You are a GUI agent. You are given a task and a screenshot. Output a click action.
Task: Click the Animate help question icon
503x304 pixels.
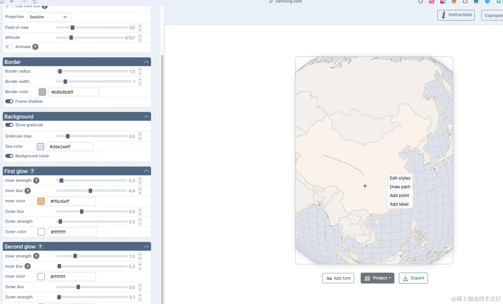click(35, 47)
